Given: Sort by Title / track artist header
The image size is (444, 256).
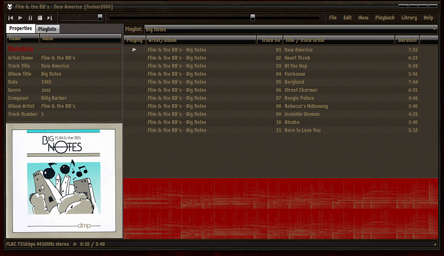Looking at the screenshot, I should pos(339,40).
